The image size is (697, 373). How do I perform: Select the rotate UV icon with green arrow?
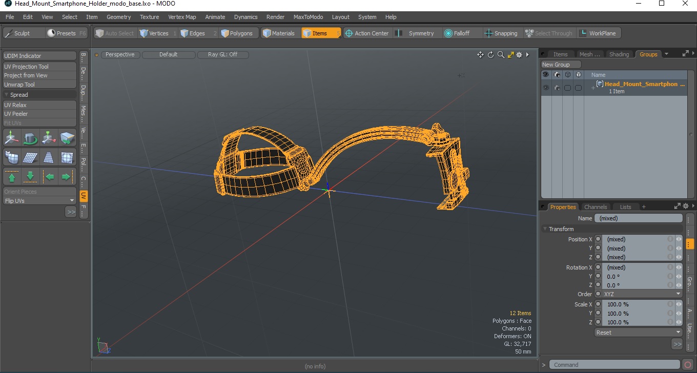click(30, 137)
